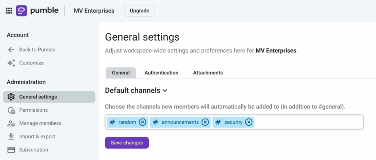
Task: Click the Import & export download icon
Action: click(11, 137)
